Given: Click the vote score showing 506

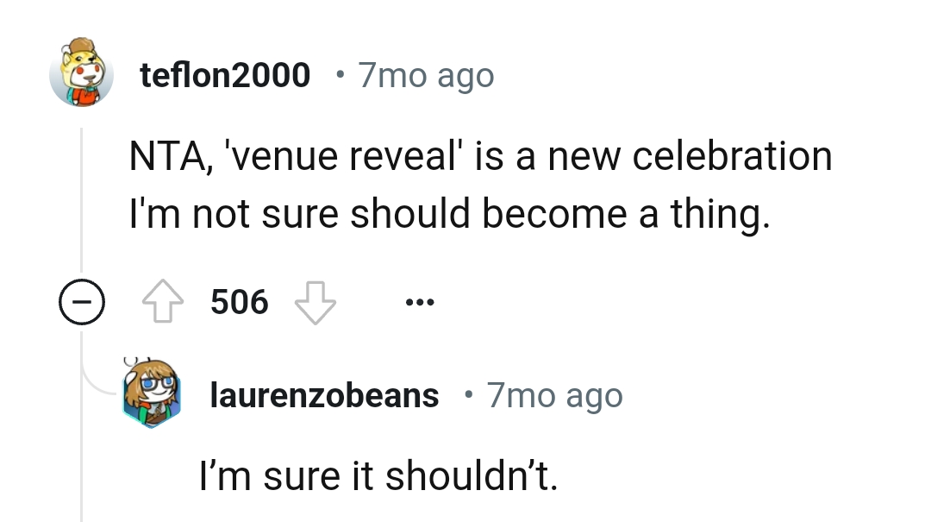Looking at the screenshot, I should coord(239,301).
